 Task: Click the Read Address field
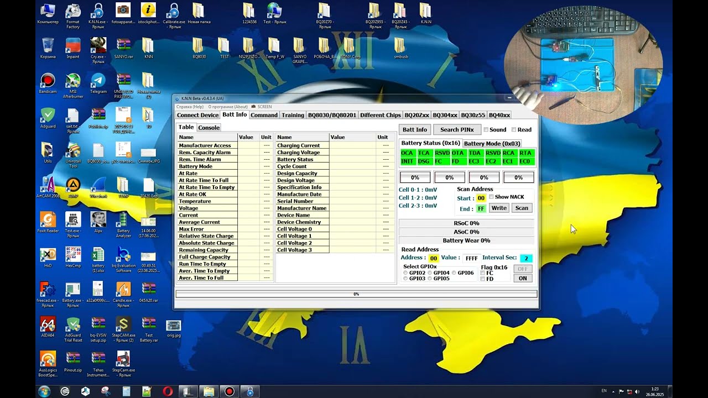point(434,258)
